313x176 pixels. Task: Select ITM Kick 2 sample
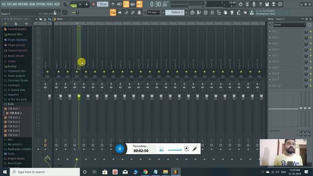tap(16, 113)
